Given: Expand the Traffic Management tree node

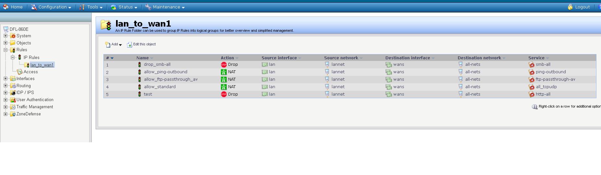Looking at the screenshot, I should coord(6,107).
